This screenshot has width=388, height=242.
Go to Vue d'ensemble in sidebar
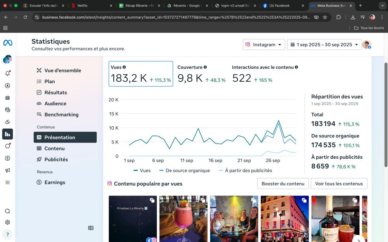click(x=62, y=70)
